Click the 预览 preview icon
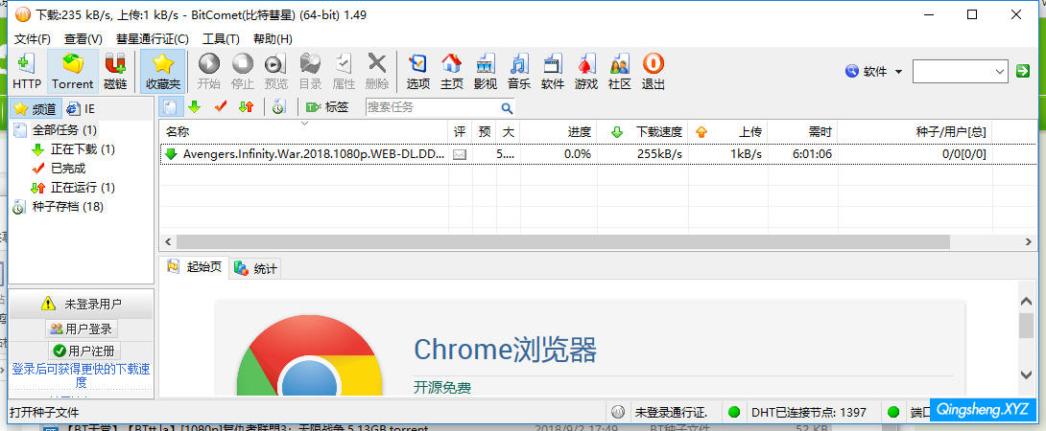 pos(275,71)
